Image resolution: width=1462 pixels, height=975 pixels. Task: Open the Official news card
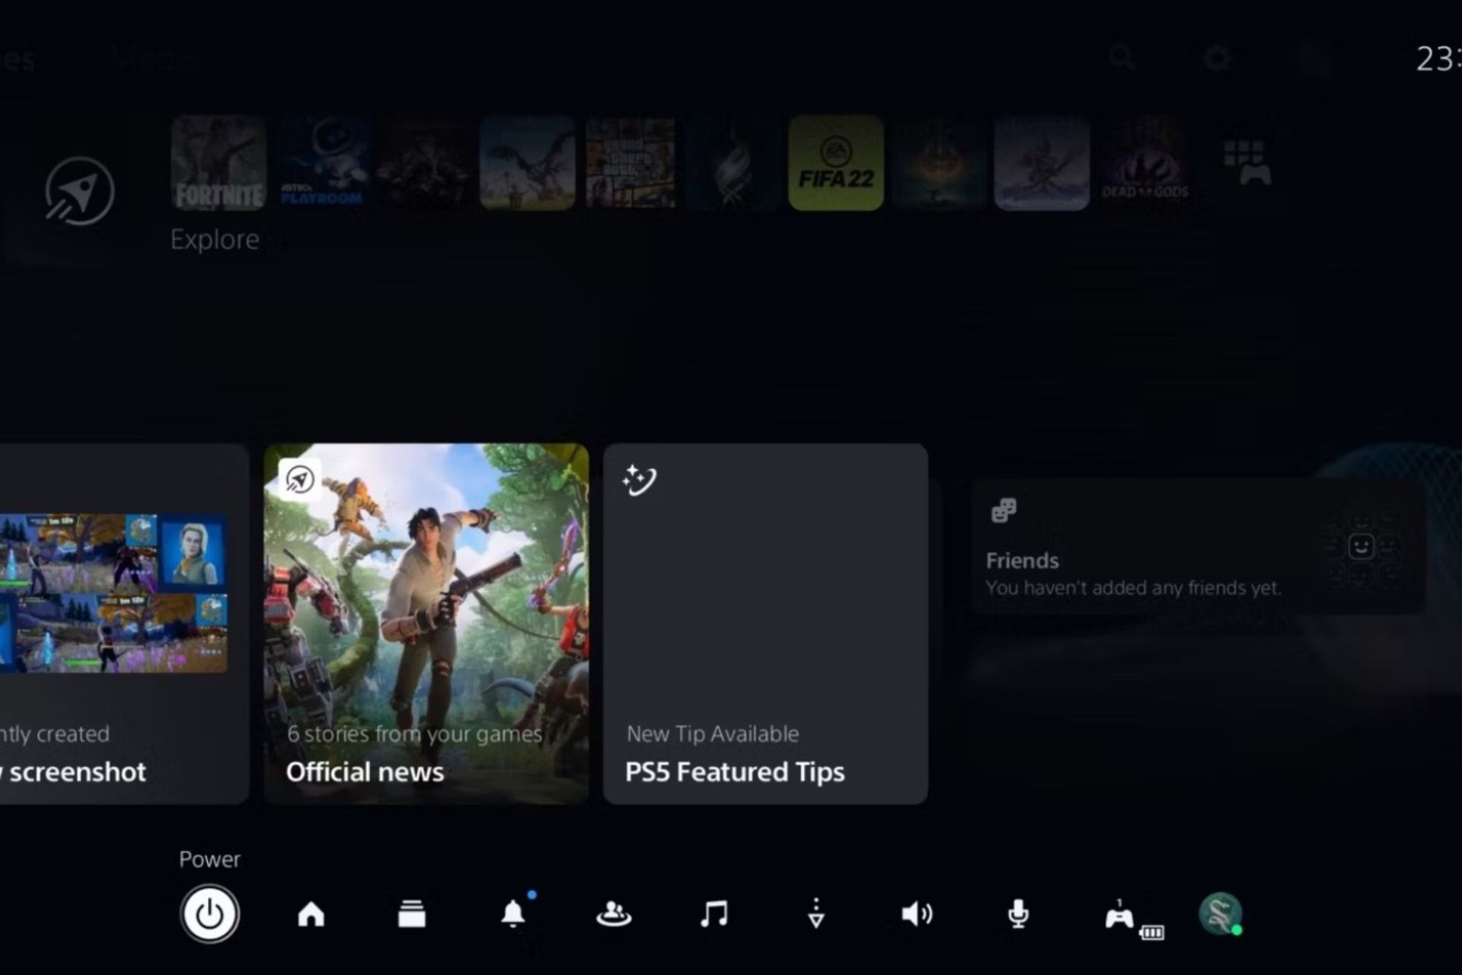tap(426, 623)
